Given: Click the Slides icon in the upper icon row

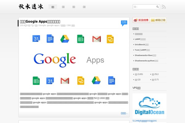Looking at the screenshot, I should tap(110, 39).
